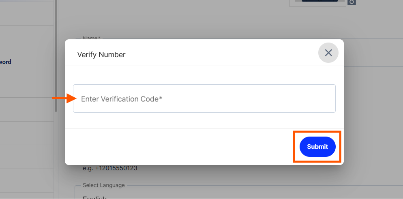Expand the Select Language dropdown
Image resolution: width=403 pixels, height=199 pixels.
point(239,192)
